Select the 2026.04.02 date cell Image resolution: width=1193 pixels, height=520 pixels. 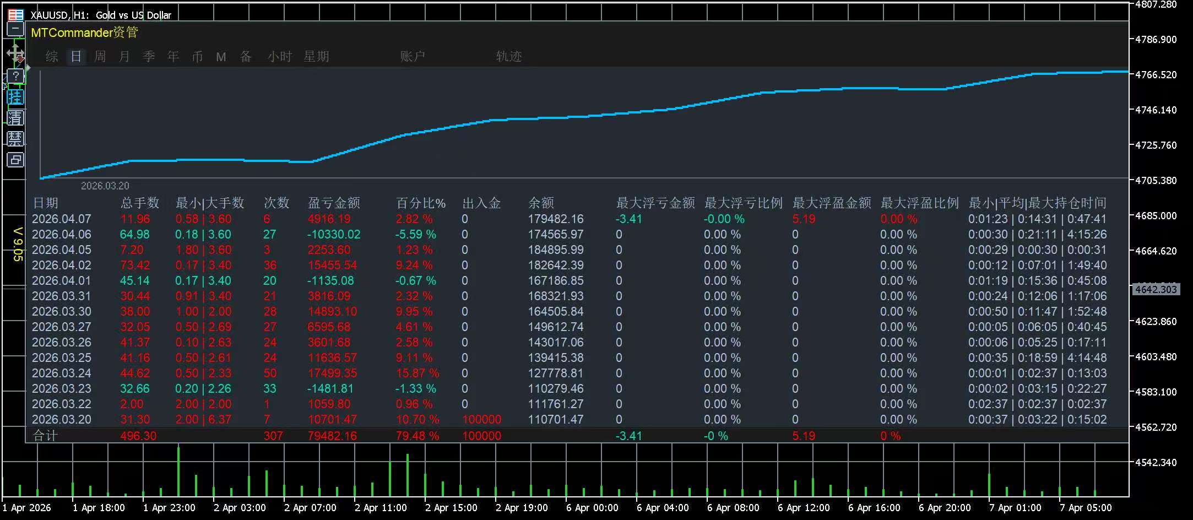[62, 265]
